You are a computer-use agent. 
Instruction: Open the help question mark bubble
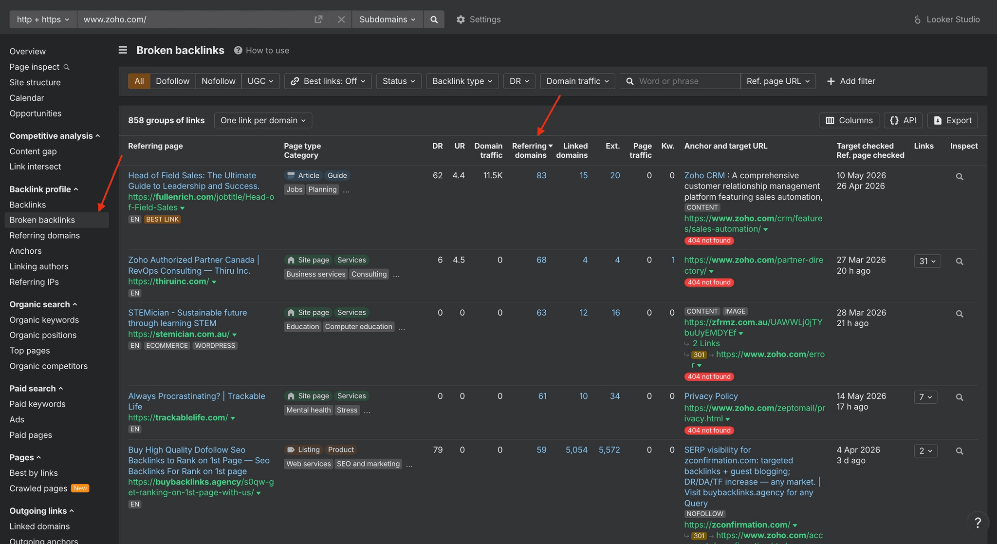pyautogui.click(x=978, y=523)
